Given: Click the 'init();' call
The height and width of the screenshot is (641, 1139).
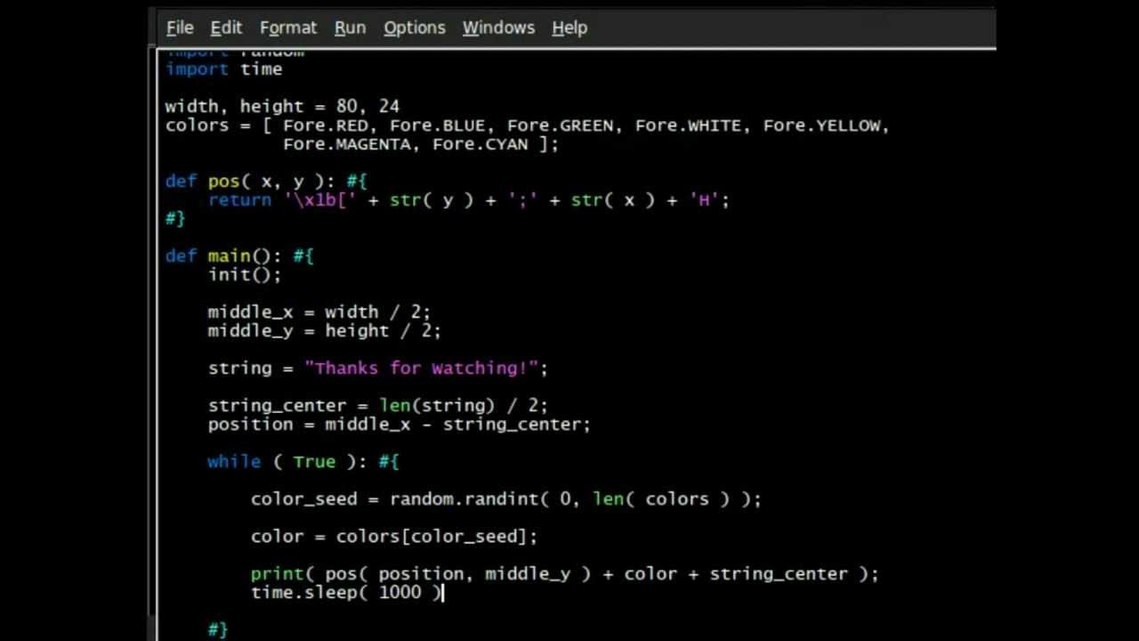Looking at the screenshot, I should click(245, 275).
